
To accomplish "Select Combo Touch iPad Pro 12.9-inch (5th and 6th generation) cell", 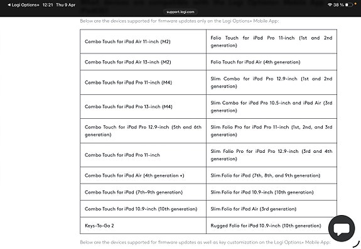I will click(x=143, y=131).
